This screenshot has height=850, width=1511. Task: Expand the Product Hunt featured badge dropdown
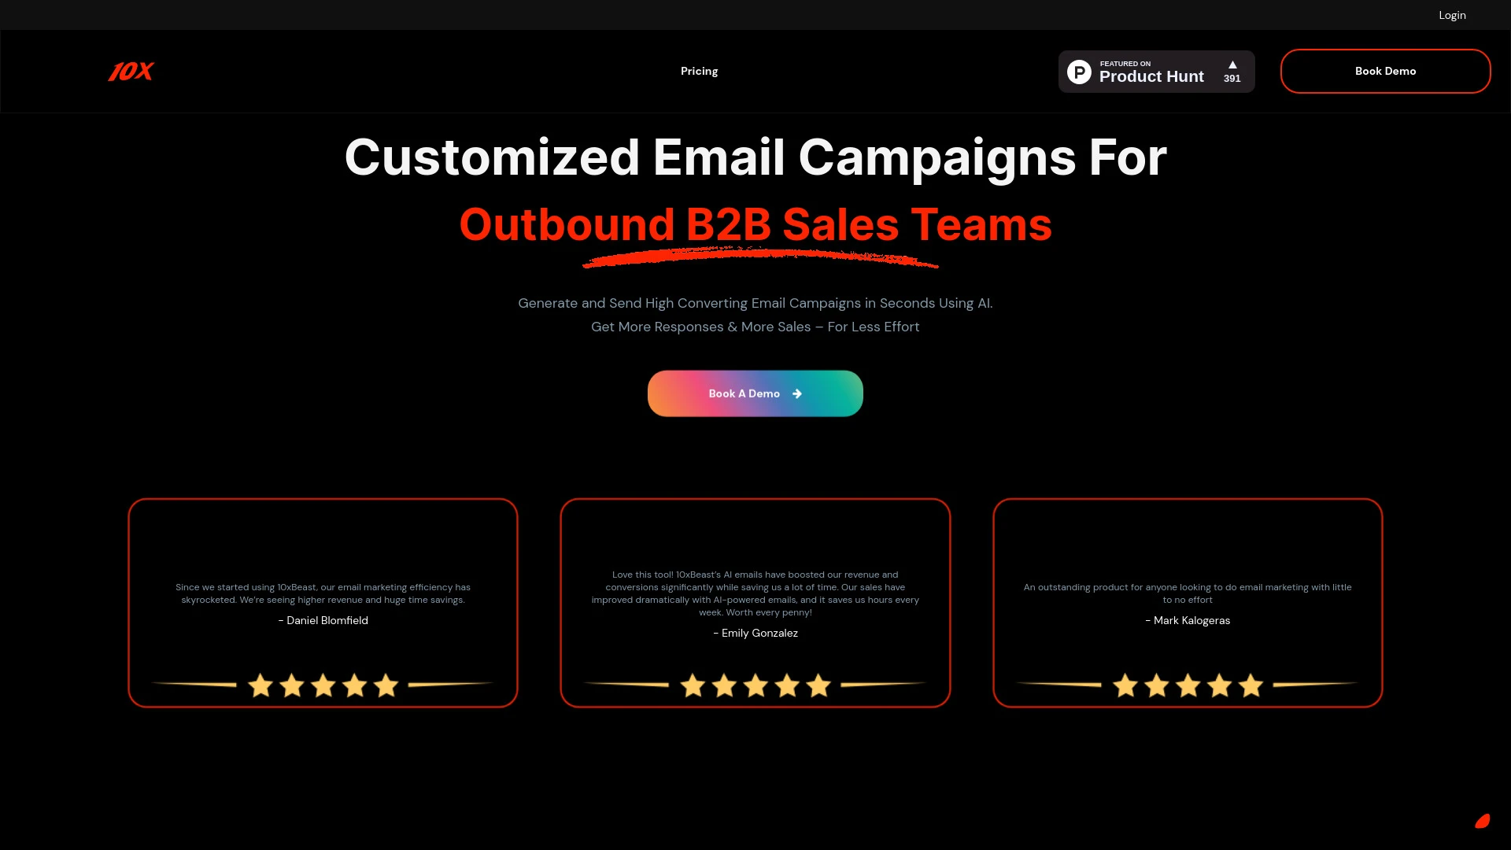click(x=1156, y=71)
